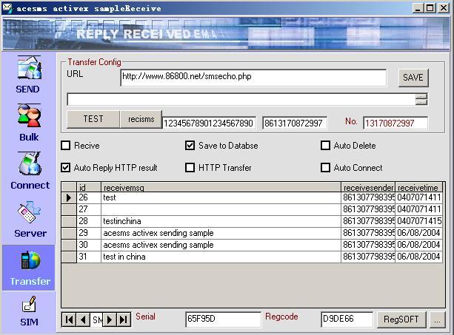
Task: Uncheck Auto Reply HTTP result
Action: click(66, 168)
